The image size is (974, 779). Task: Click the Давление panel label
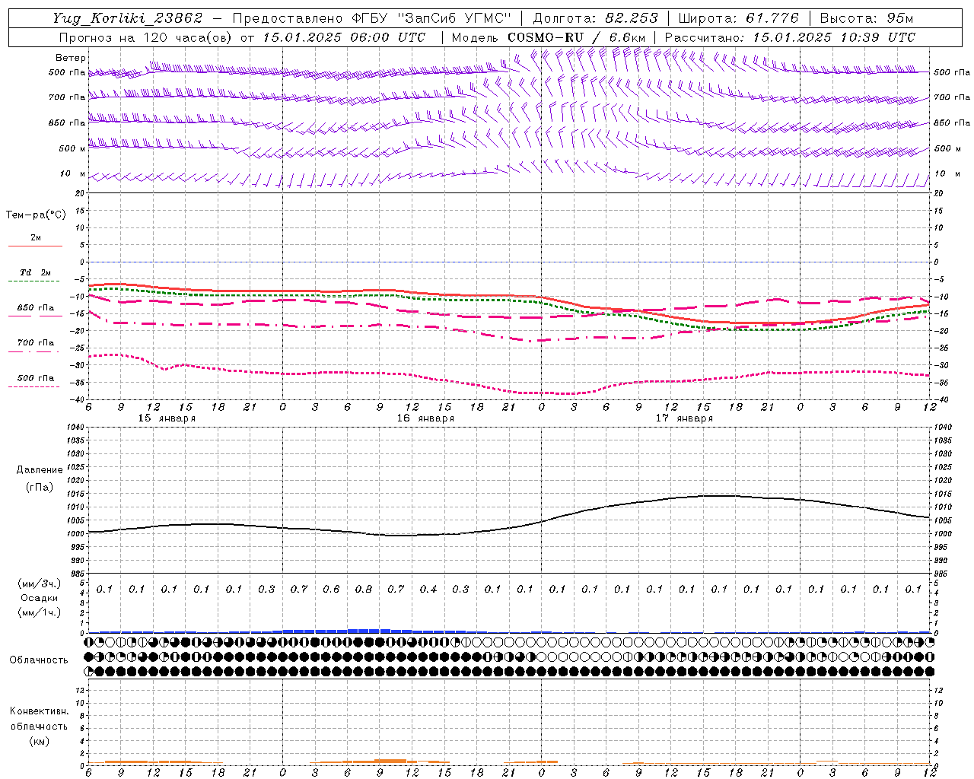(40, 470)
